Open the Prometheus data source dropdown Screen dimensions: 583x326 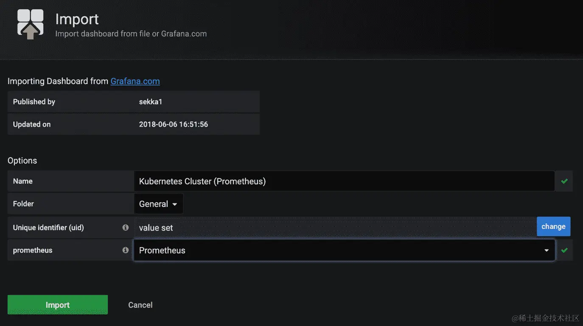(x=344, y=250)
